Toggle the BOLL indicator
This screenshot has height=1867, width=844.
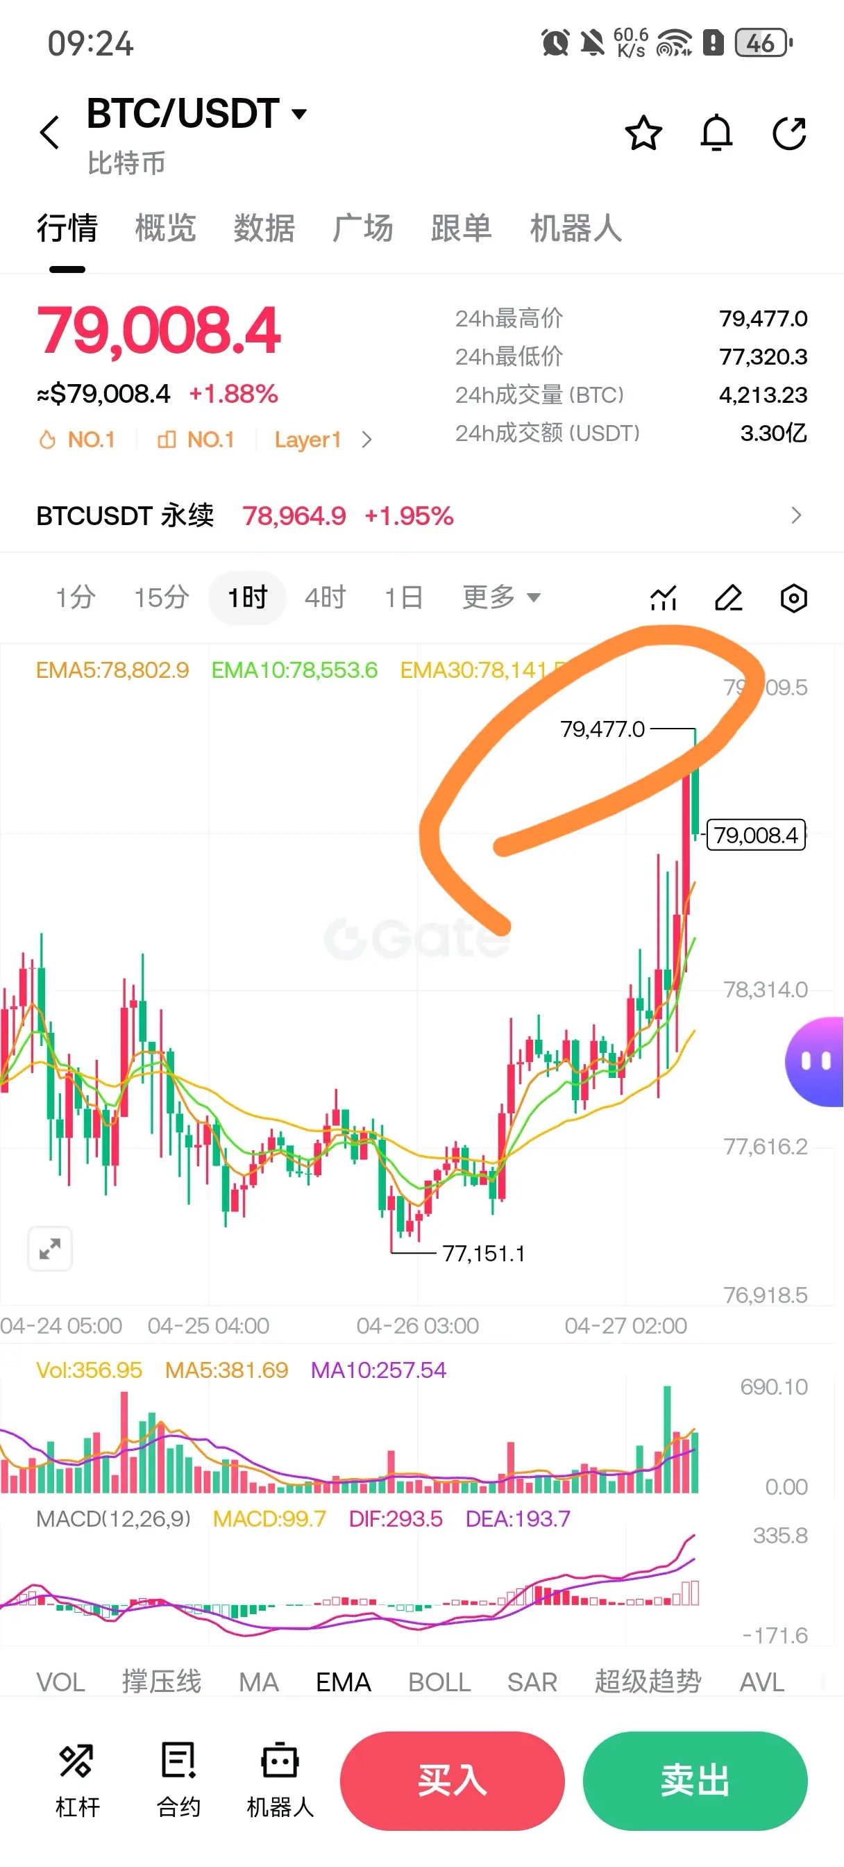click(x=439, y=1682)
